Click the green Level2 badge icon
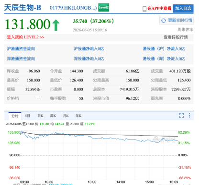 (x=103, y=8)
